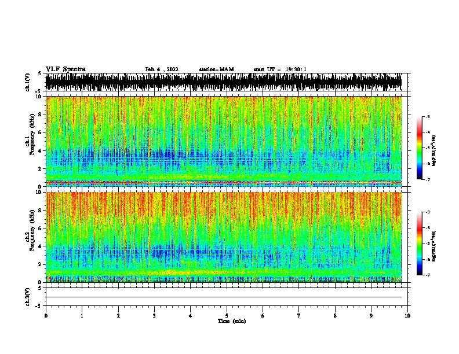Click the time axis tick label "6"

pyautogui.click(x=263, y=316)
